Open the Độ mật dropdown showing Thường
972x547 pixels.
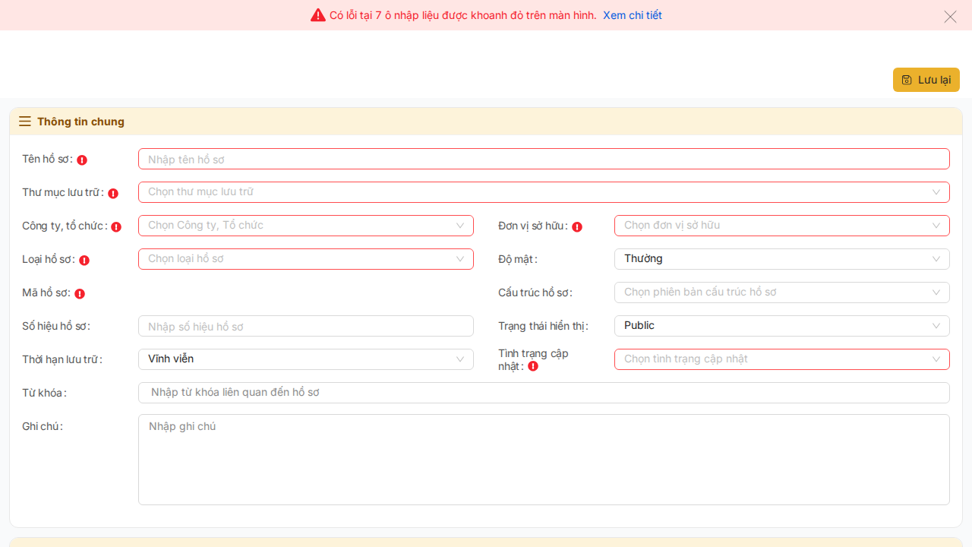pos(781,259)
